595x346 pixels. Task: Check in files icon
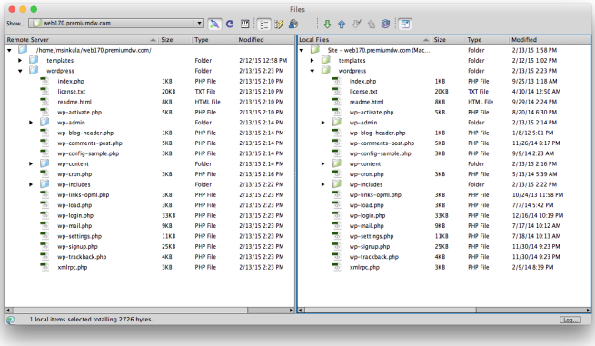click(372, 25)
